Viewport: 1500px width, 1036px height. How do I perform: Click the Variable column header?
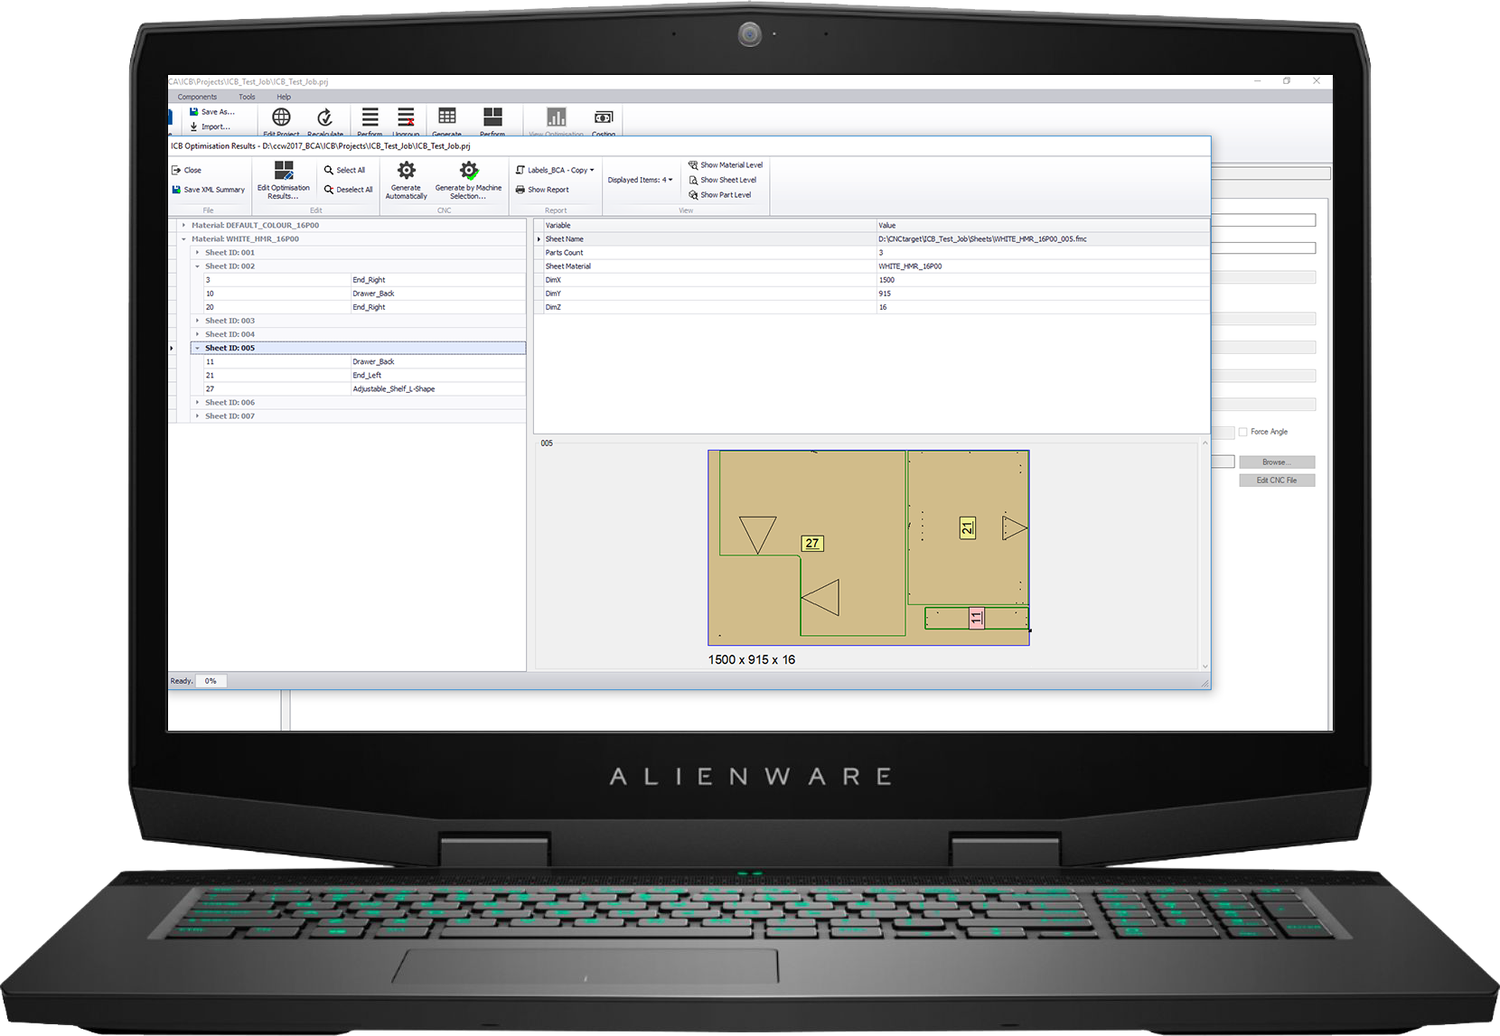(x=709, y=226)
